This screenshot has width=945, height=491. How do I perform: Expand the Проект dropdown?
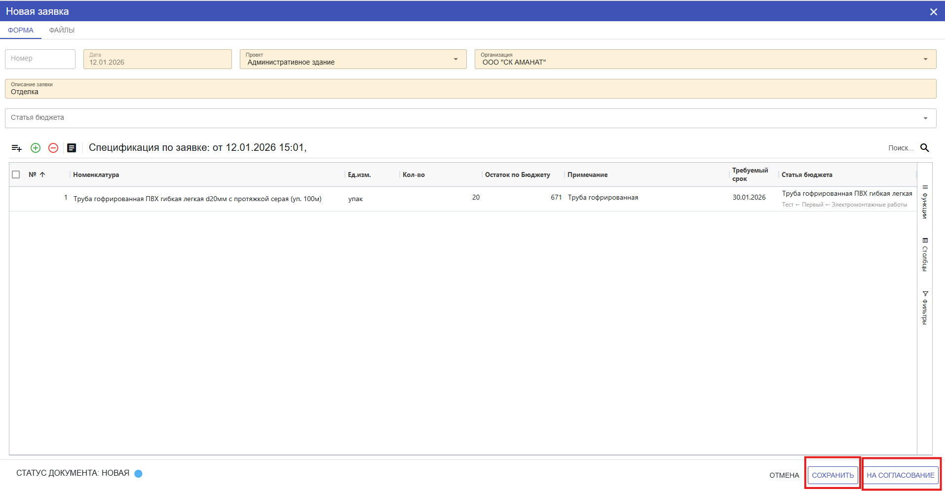(455, 59)
